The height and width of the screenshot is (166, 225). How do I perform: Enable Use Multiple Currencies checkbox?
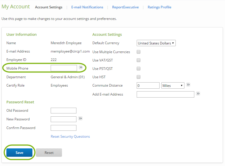coord(138,52)
